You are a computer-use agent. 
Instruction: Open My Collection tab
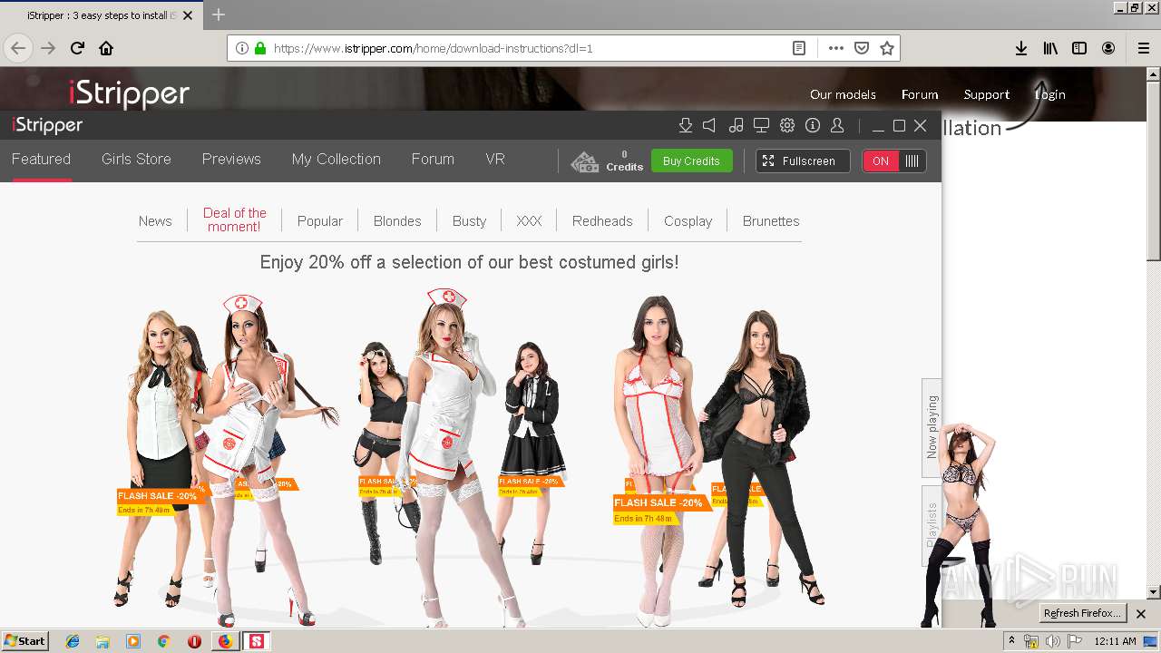coord(336,159)
